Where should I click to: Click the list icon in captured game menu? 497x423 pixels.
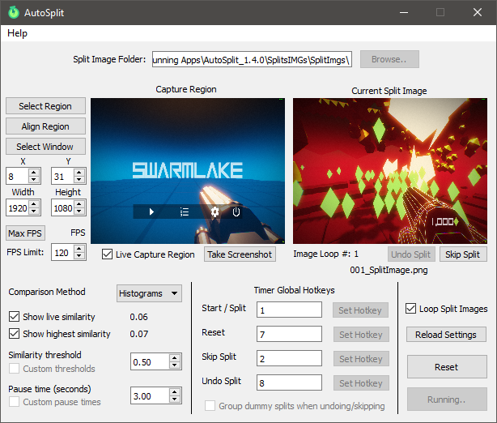[x=185, y=211]
